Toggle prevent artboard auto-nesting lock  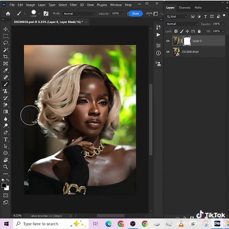(193, 31)
